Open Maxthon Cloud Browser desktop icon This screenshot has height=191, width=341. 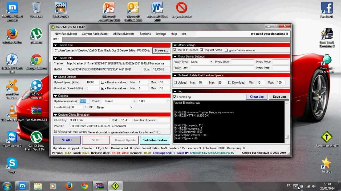[12, 11]
